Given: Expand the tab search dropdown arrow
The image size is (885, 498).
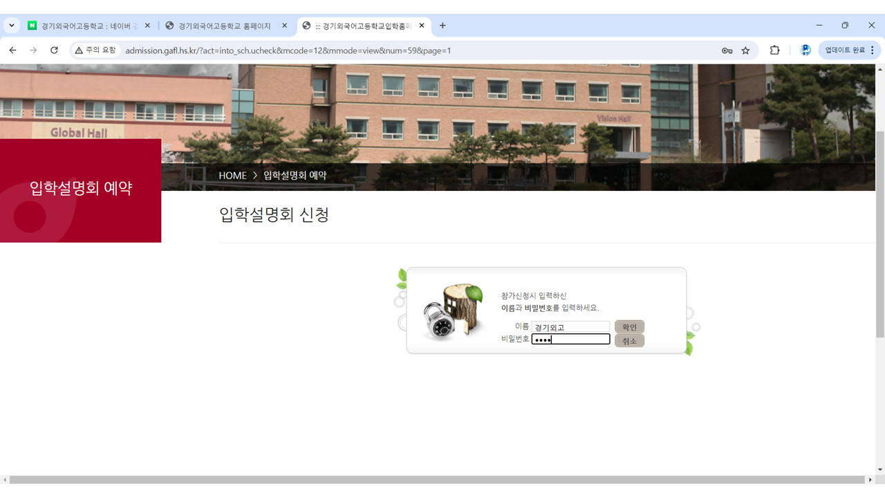Looking at the screenshot, I should click(x=12, y=26).
